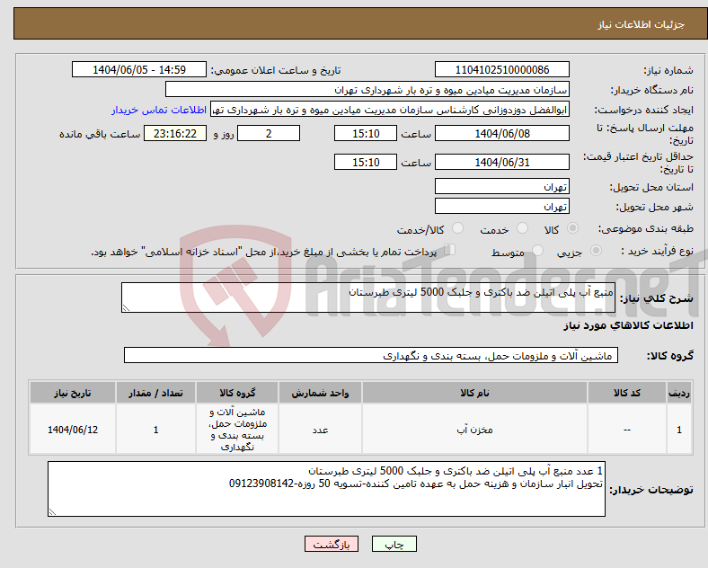Click the گروه کالا field
This screenshot has height=568, width=708.
[x=371, y=355]
